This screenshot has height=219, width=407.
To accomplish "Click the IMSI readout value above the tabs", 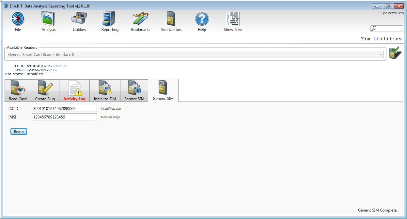I will pyautogui.click(x=42, y=70).
